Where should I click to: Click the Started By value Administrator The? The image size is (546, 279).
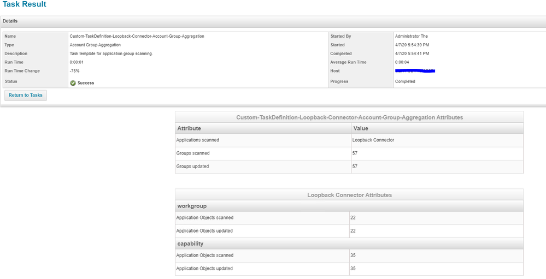click(411, 36)
